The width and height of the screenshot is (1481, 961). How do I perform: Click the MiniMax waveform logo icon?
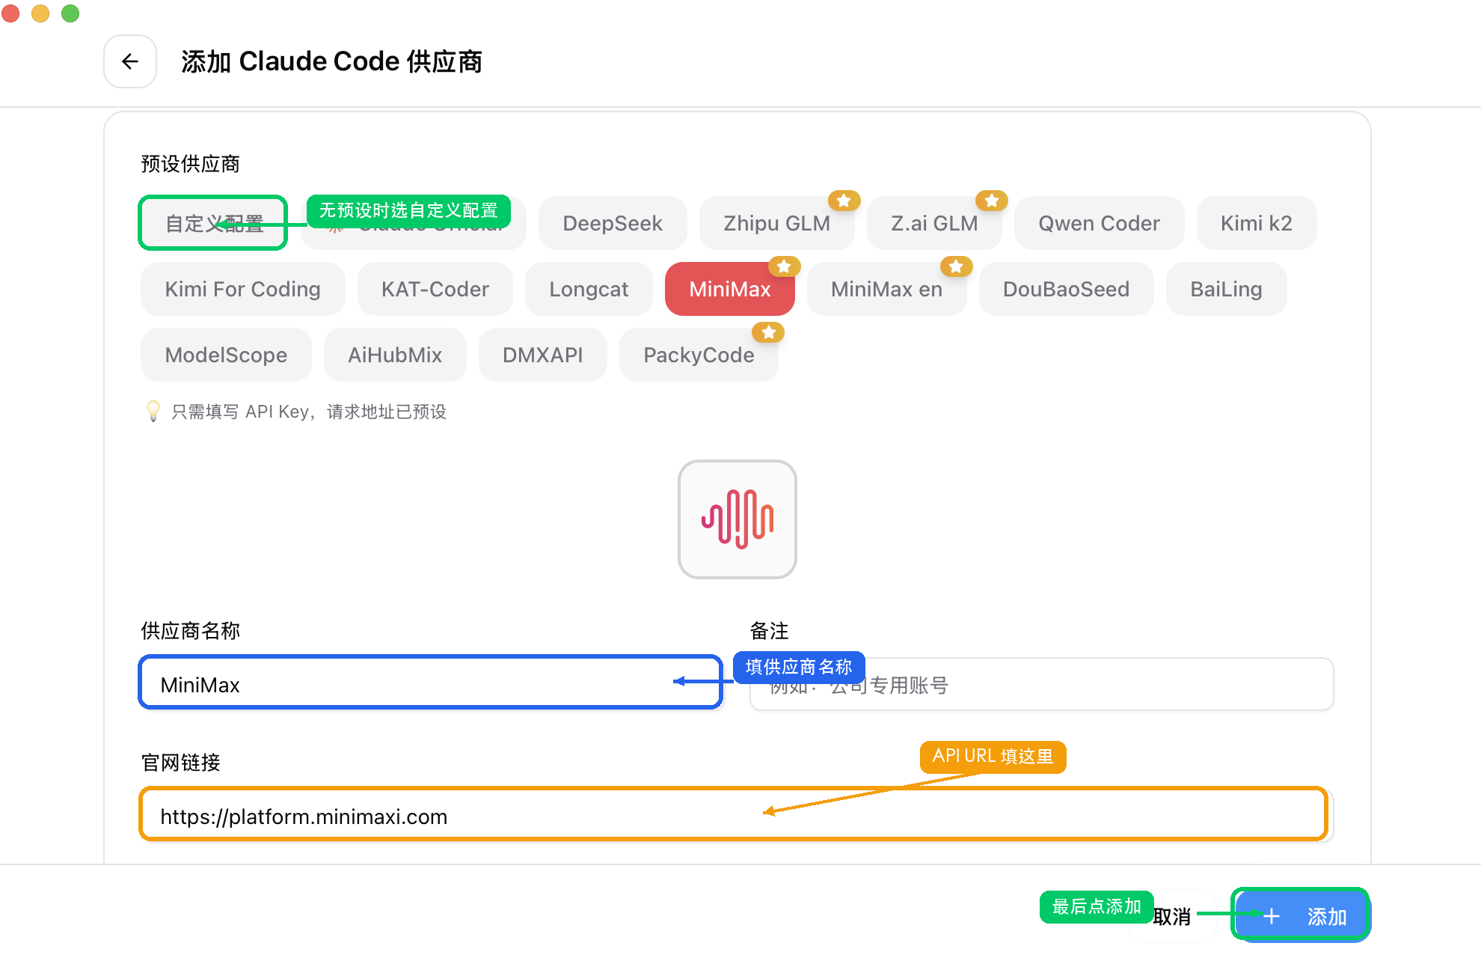click(738, 519)
